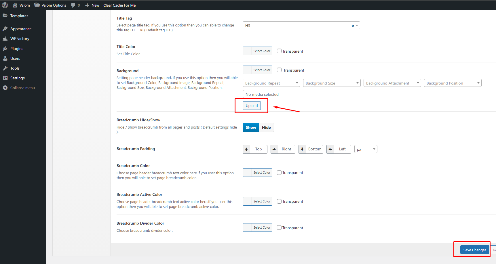The height and width of the screenshot is (264, 496).
Task: Click the Plugins plug icon
Action: click(5, 49)
